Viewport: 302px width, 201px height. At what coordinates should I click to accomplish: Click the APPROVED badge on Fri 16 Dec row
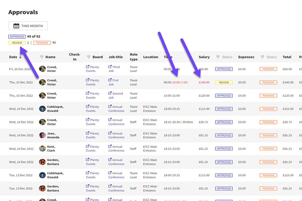tap(224, 69)
